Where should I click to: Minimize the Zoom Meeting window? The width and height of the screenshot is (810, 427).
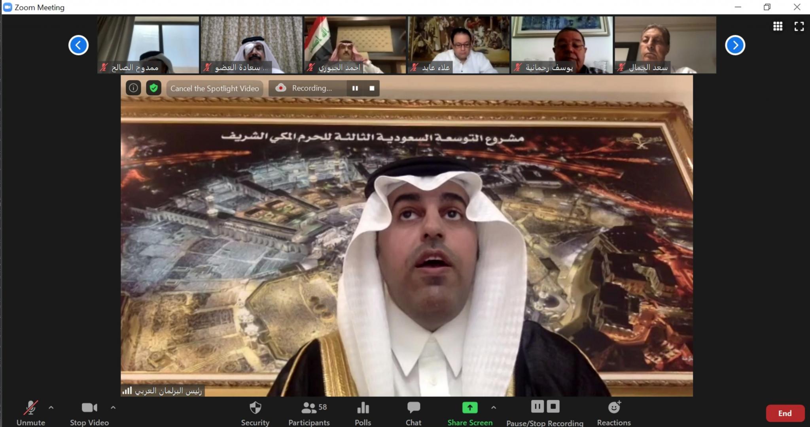coord(738,7)
